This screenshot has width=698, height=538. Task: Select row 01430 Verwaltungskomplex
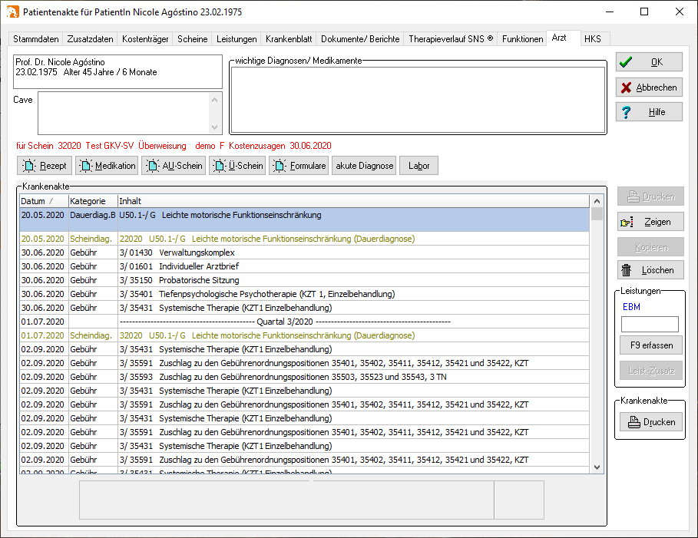coord(305,252)
